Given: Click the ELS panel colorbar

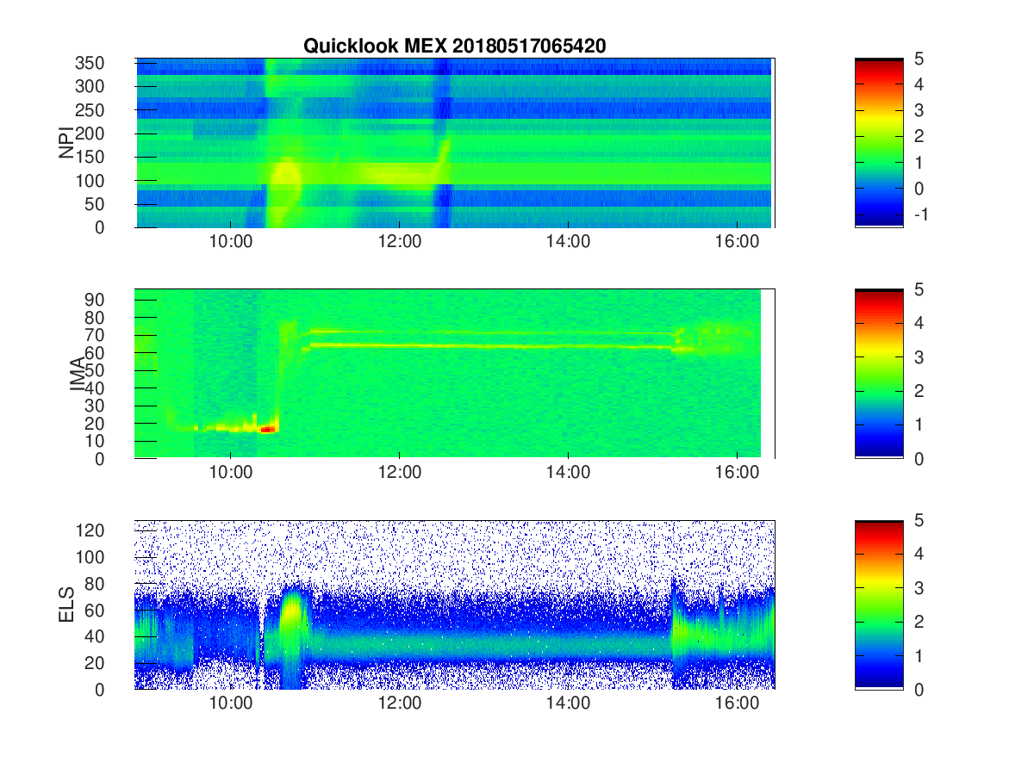Looking at the screenshot, I should tap(879, 604).
